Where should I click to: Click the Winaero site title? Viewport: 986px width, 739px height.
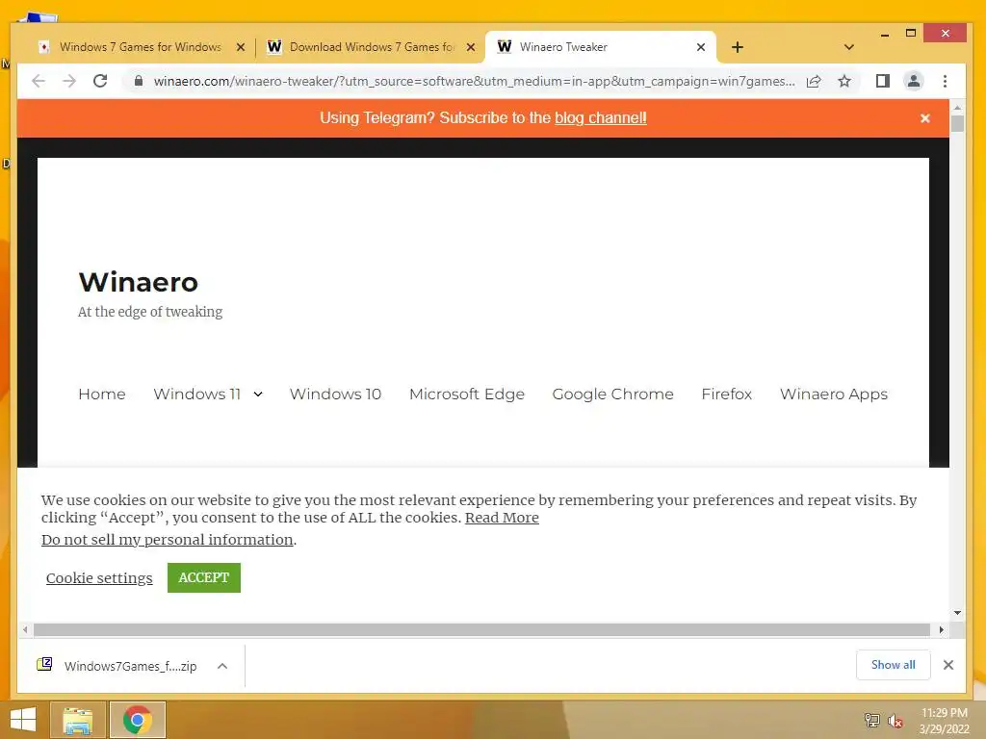[x=139, y=282]
